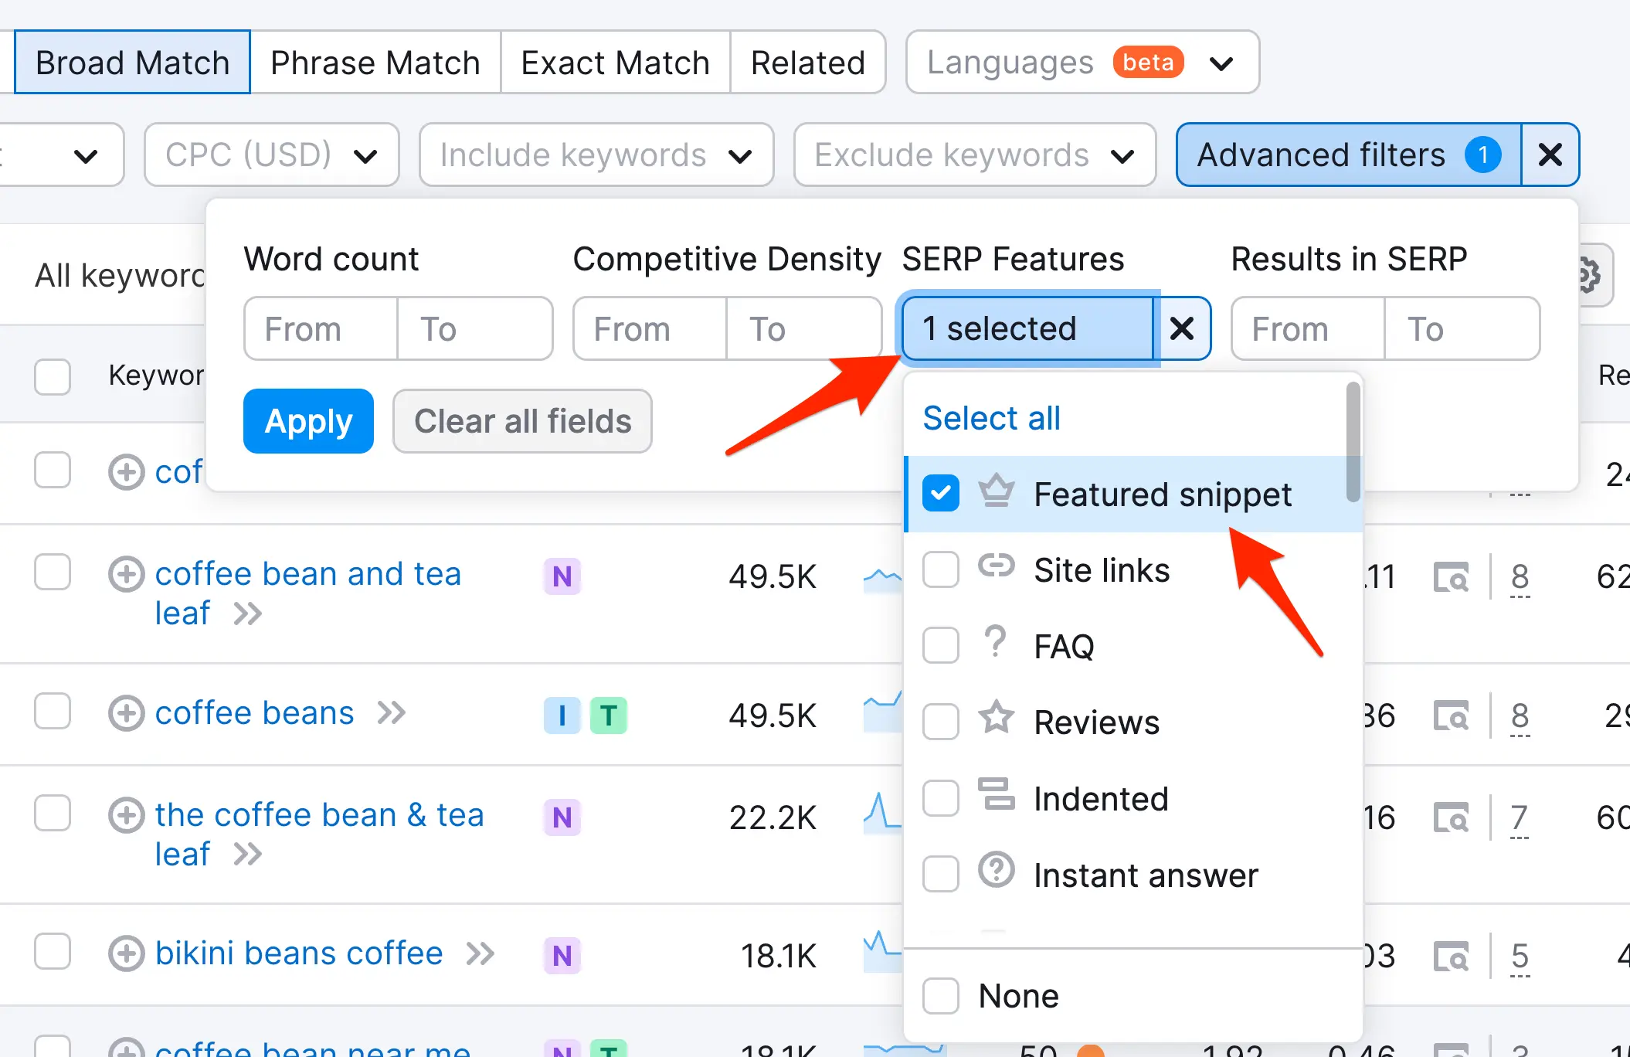The image size is (1630, 1057).
Task: Toggle the FAQ checkbox
Action: click(942, 645)
